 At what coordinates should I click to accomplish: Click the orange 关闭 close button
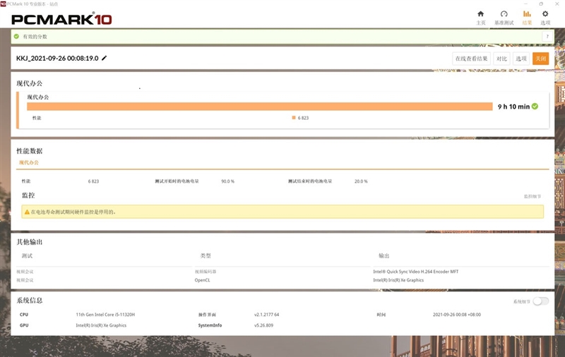click(x=540, y=59)
